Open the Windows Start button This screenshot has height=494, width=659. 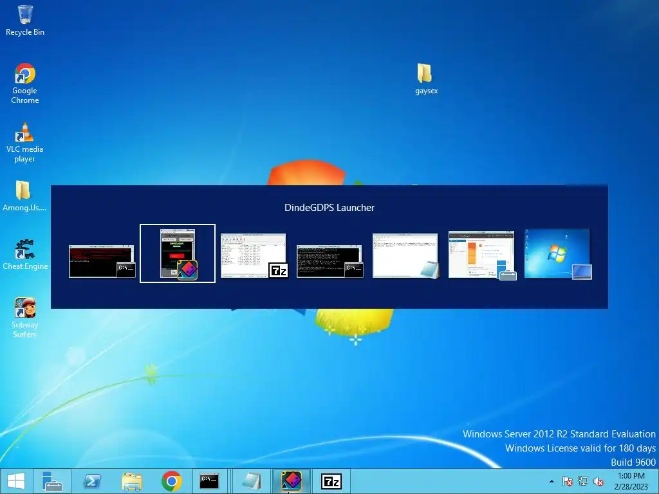pyautogui.click(x=16, y=481)
